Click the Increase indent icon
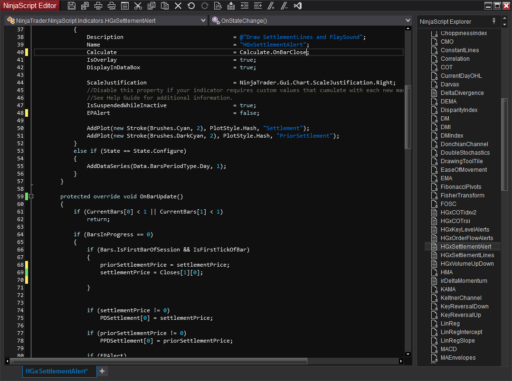 click(x=258, y=6)
